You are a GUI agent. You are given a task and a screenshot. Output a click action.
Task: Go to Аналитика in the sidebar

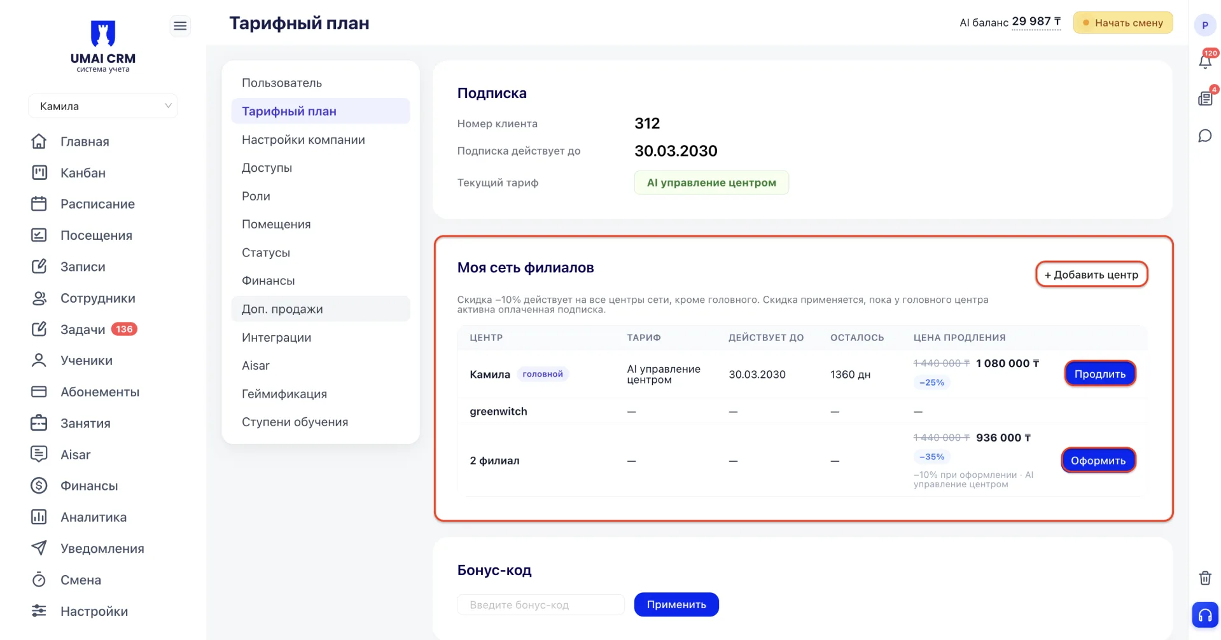[x=94, y=517]
